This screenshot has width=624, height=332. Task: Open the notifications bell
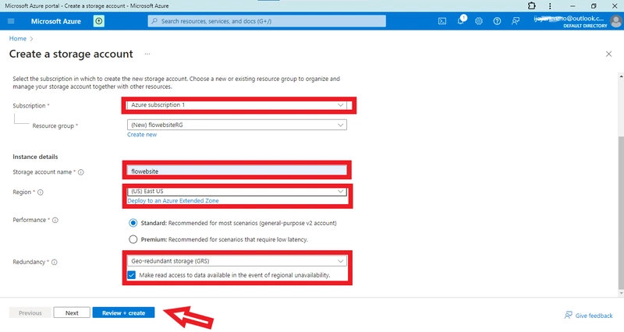(461, 21)
